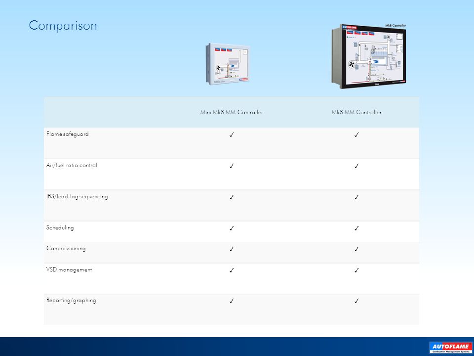Click Reporting/graphing checkmark under Mini Mk8
Viewport: 474px width, 356px height.
click(x=232, y=301)
